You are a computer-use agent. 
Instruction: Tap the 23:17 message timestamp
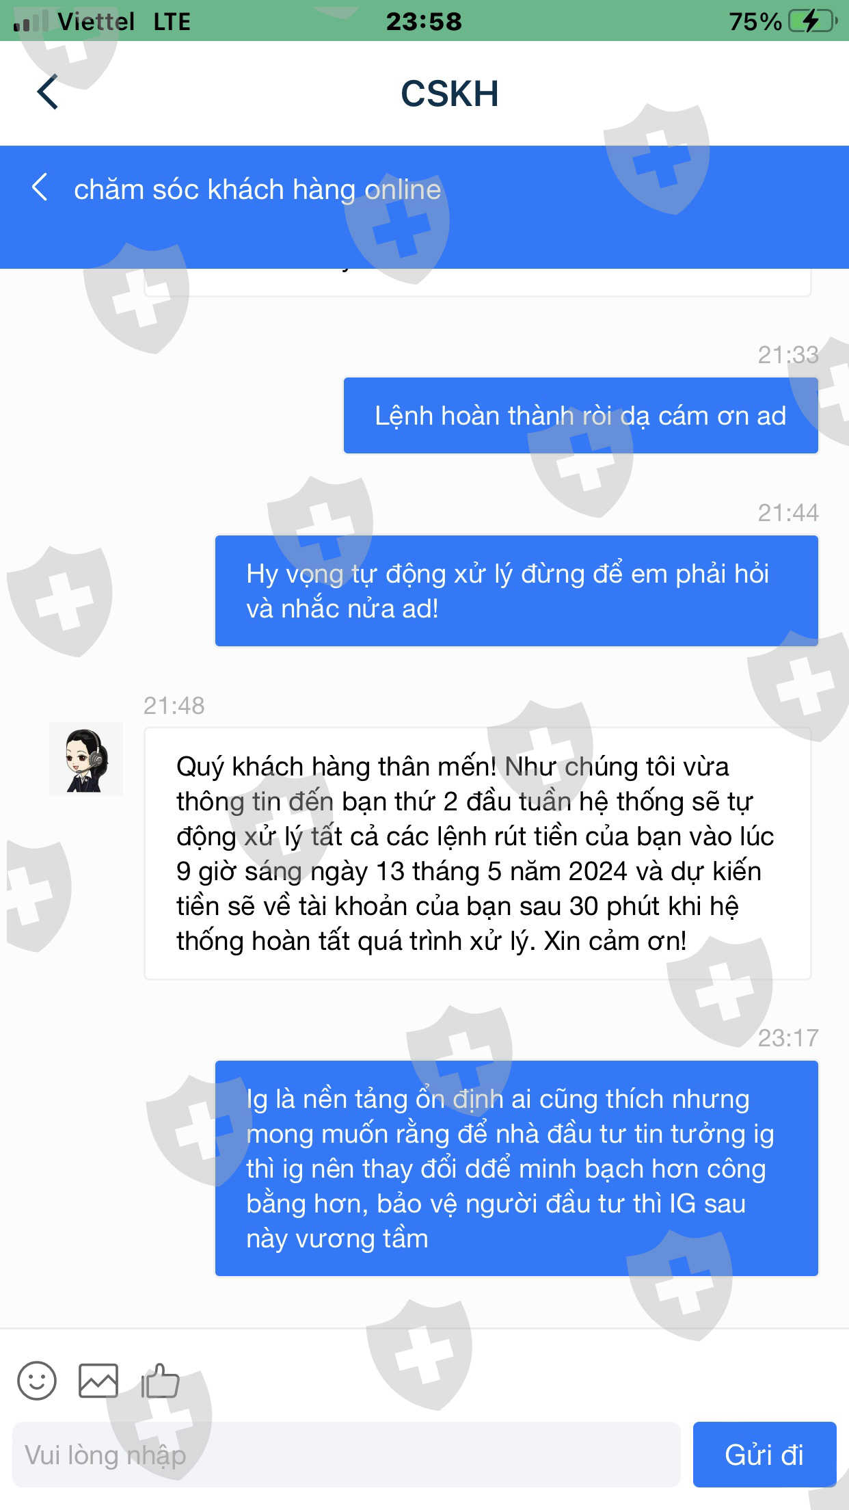point(787,1037)
